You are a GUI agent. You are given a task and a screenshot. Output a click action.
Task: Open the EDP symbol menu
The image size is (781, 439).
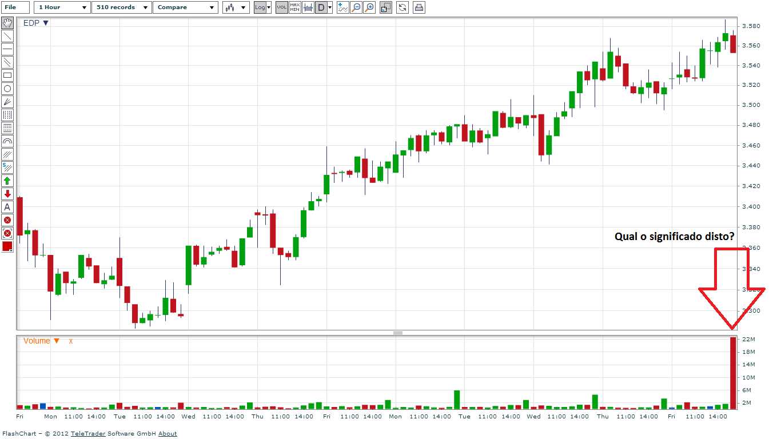(35, 23)
